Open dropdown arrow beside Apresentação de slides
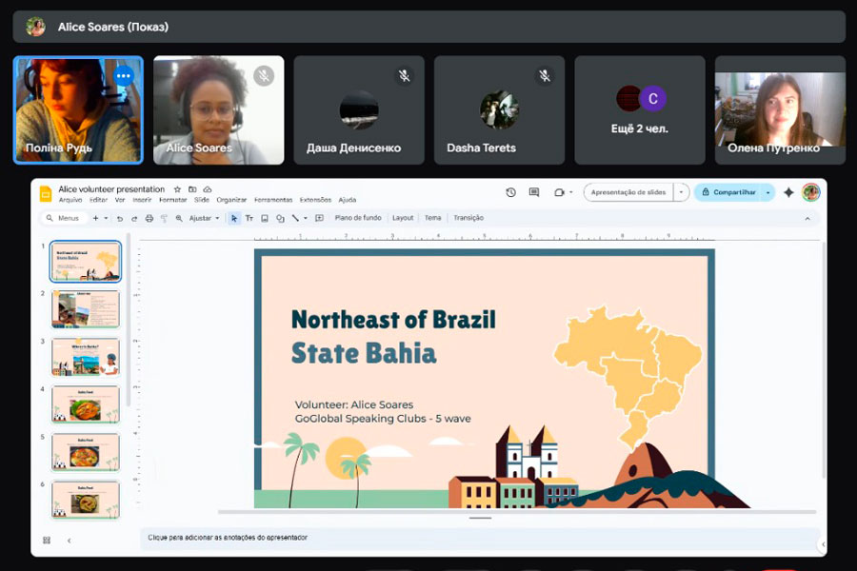Screen dimensions: 857x571 coord(682,192)
